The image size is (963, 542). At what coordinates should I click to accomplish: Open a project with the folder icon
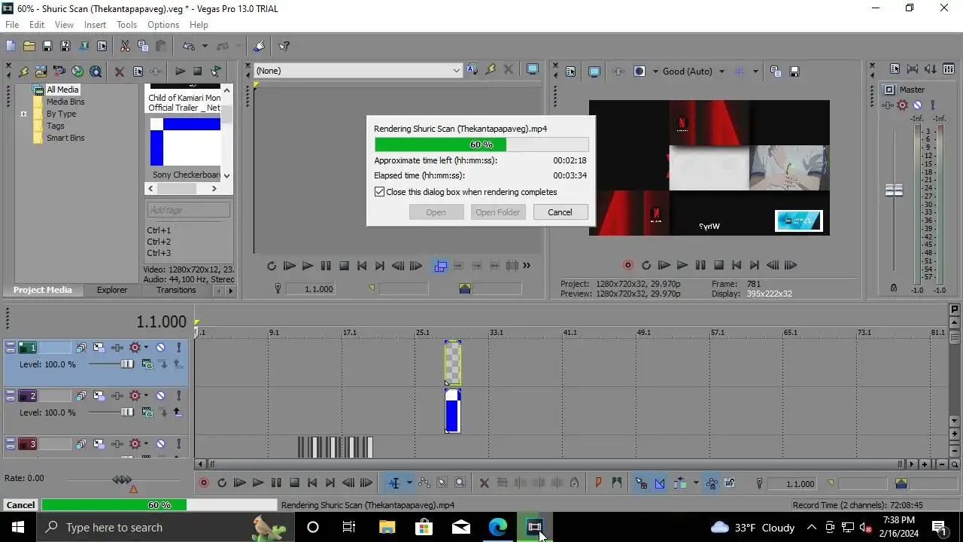(29, 46)
